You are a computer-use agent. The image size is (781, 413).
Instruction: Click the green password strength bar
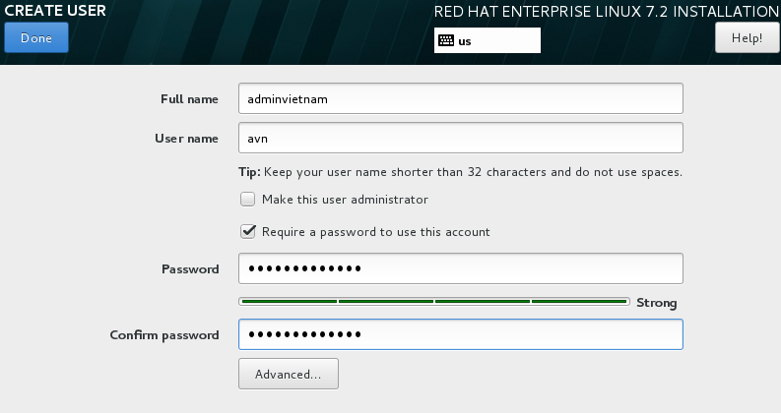434,302
